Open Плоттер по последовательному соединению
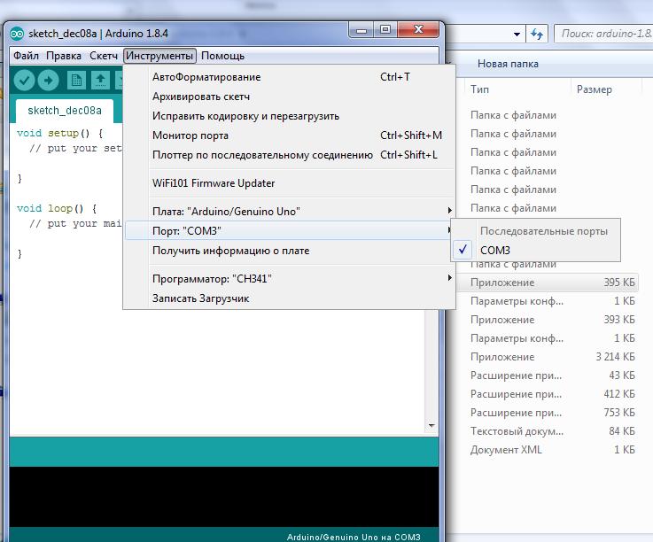The image size is (653, 542). coord(290,155)
